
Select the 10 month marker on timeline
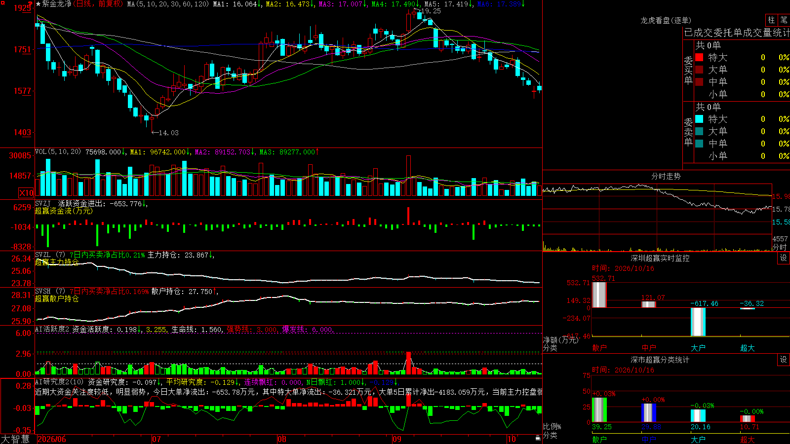[512, 439]
